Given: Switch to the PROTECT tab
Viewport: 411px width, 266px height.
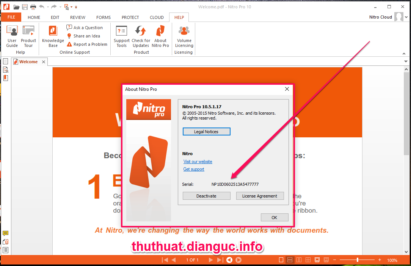Looking at the screenshot, I should (x=130, y=17).
